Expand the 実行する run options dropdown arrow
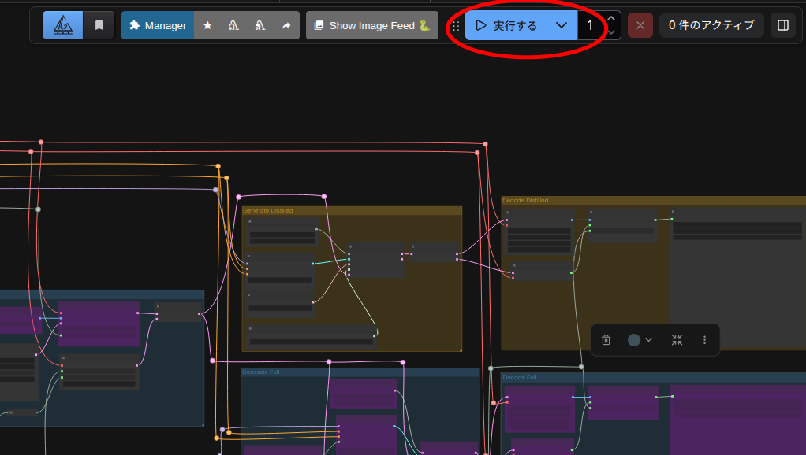The width and height of the screenshot is (806, 455). pos(562,25)
